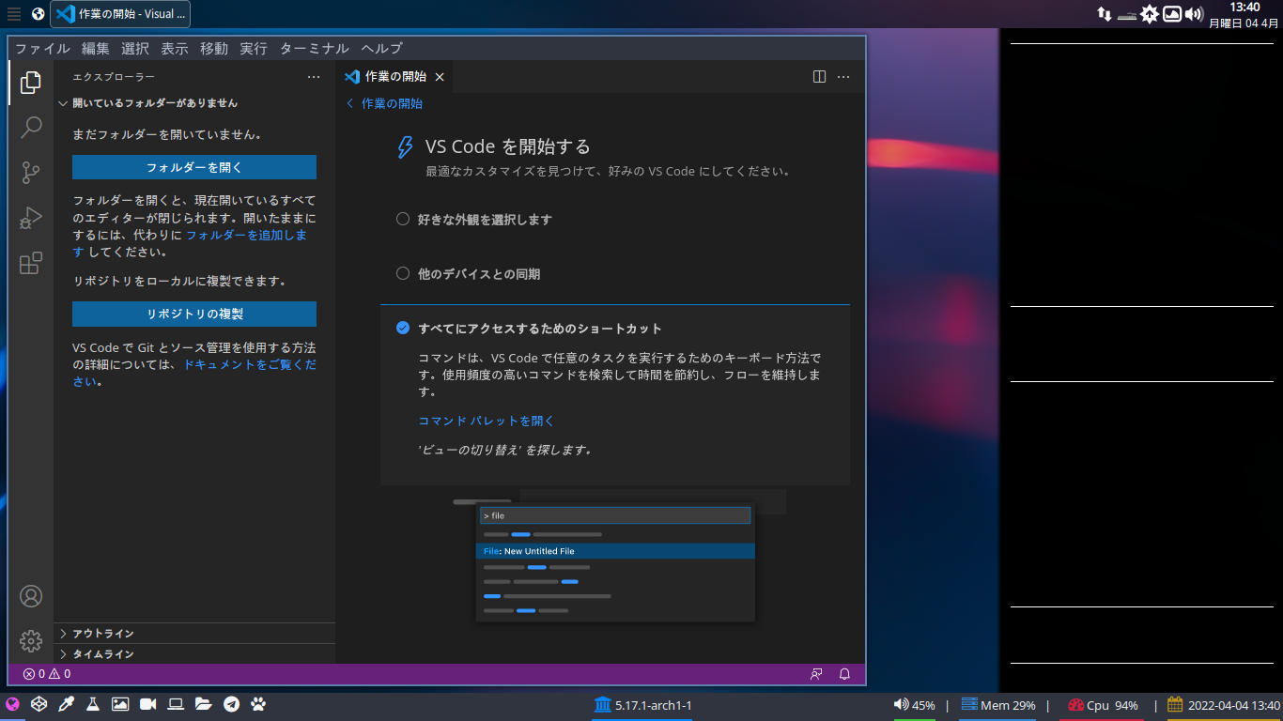This screenshot has height=721, width=1283.
Task: Launch the laptop icon in bottom taskbar
Action: [176, 704]
